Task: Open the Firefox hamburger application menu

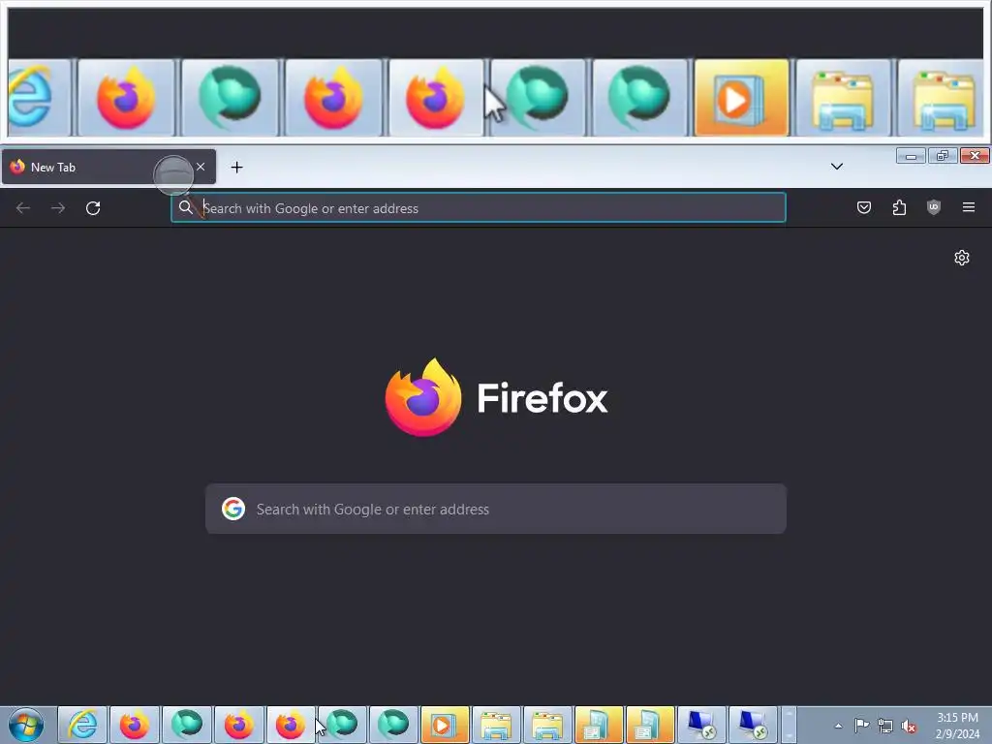Action: (969, 207)
